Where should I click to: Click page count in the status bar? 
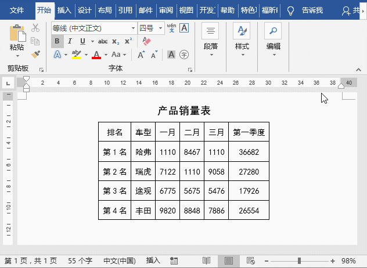tap(31, 261)
